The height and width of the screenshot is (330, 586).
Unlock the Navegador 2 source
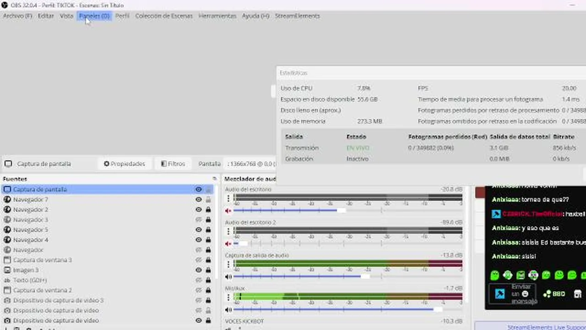pos(208,209)
